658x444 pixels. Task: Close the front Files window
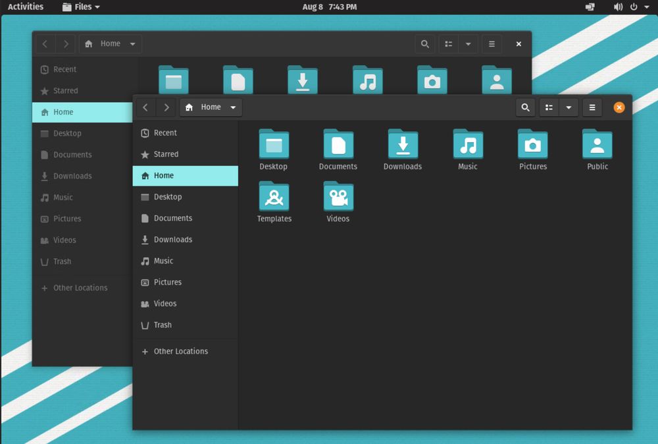click(x=619, y=107)
